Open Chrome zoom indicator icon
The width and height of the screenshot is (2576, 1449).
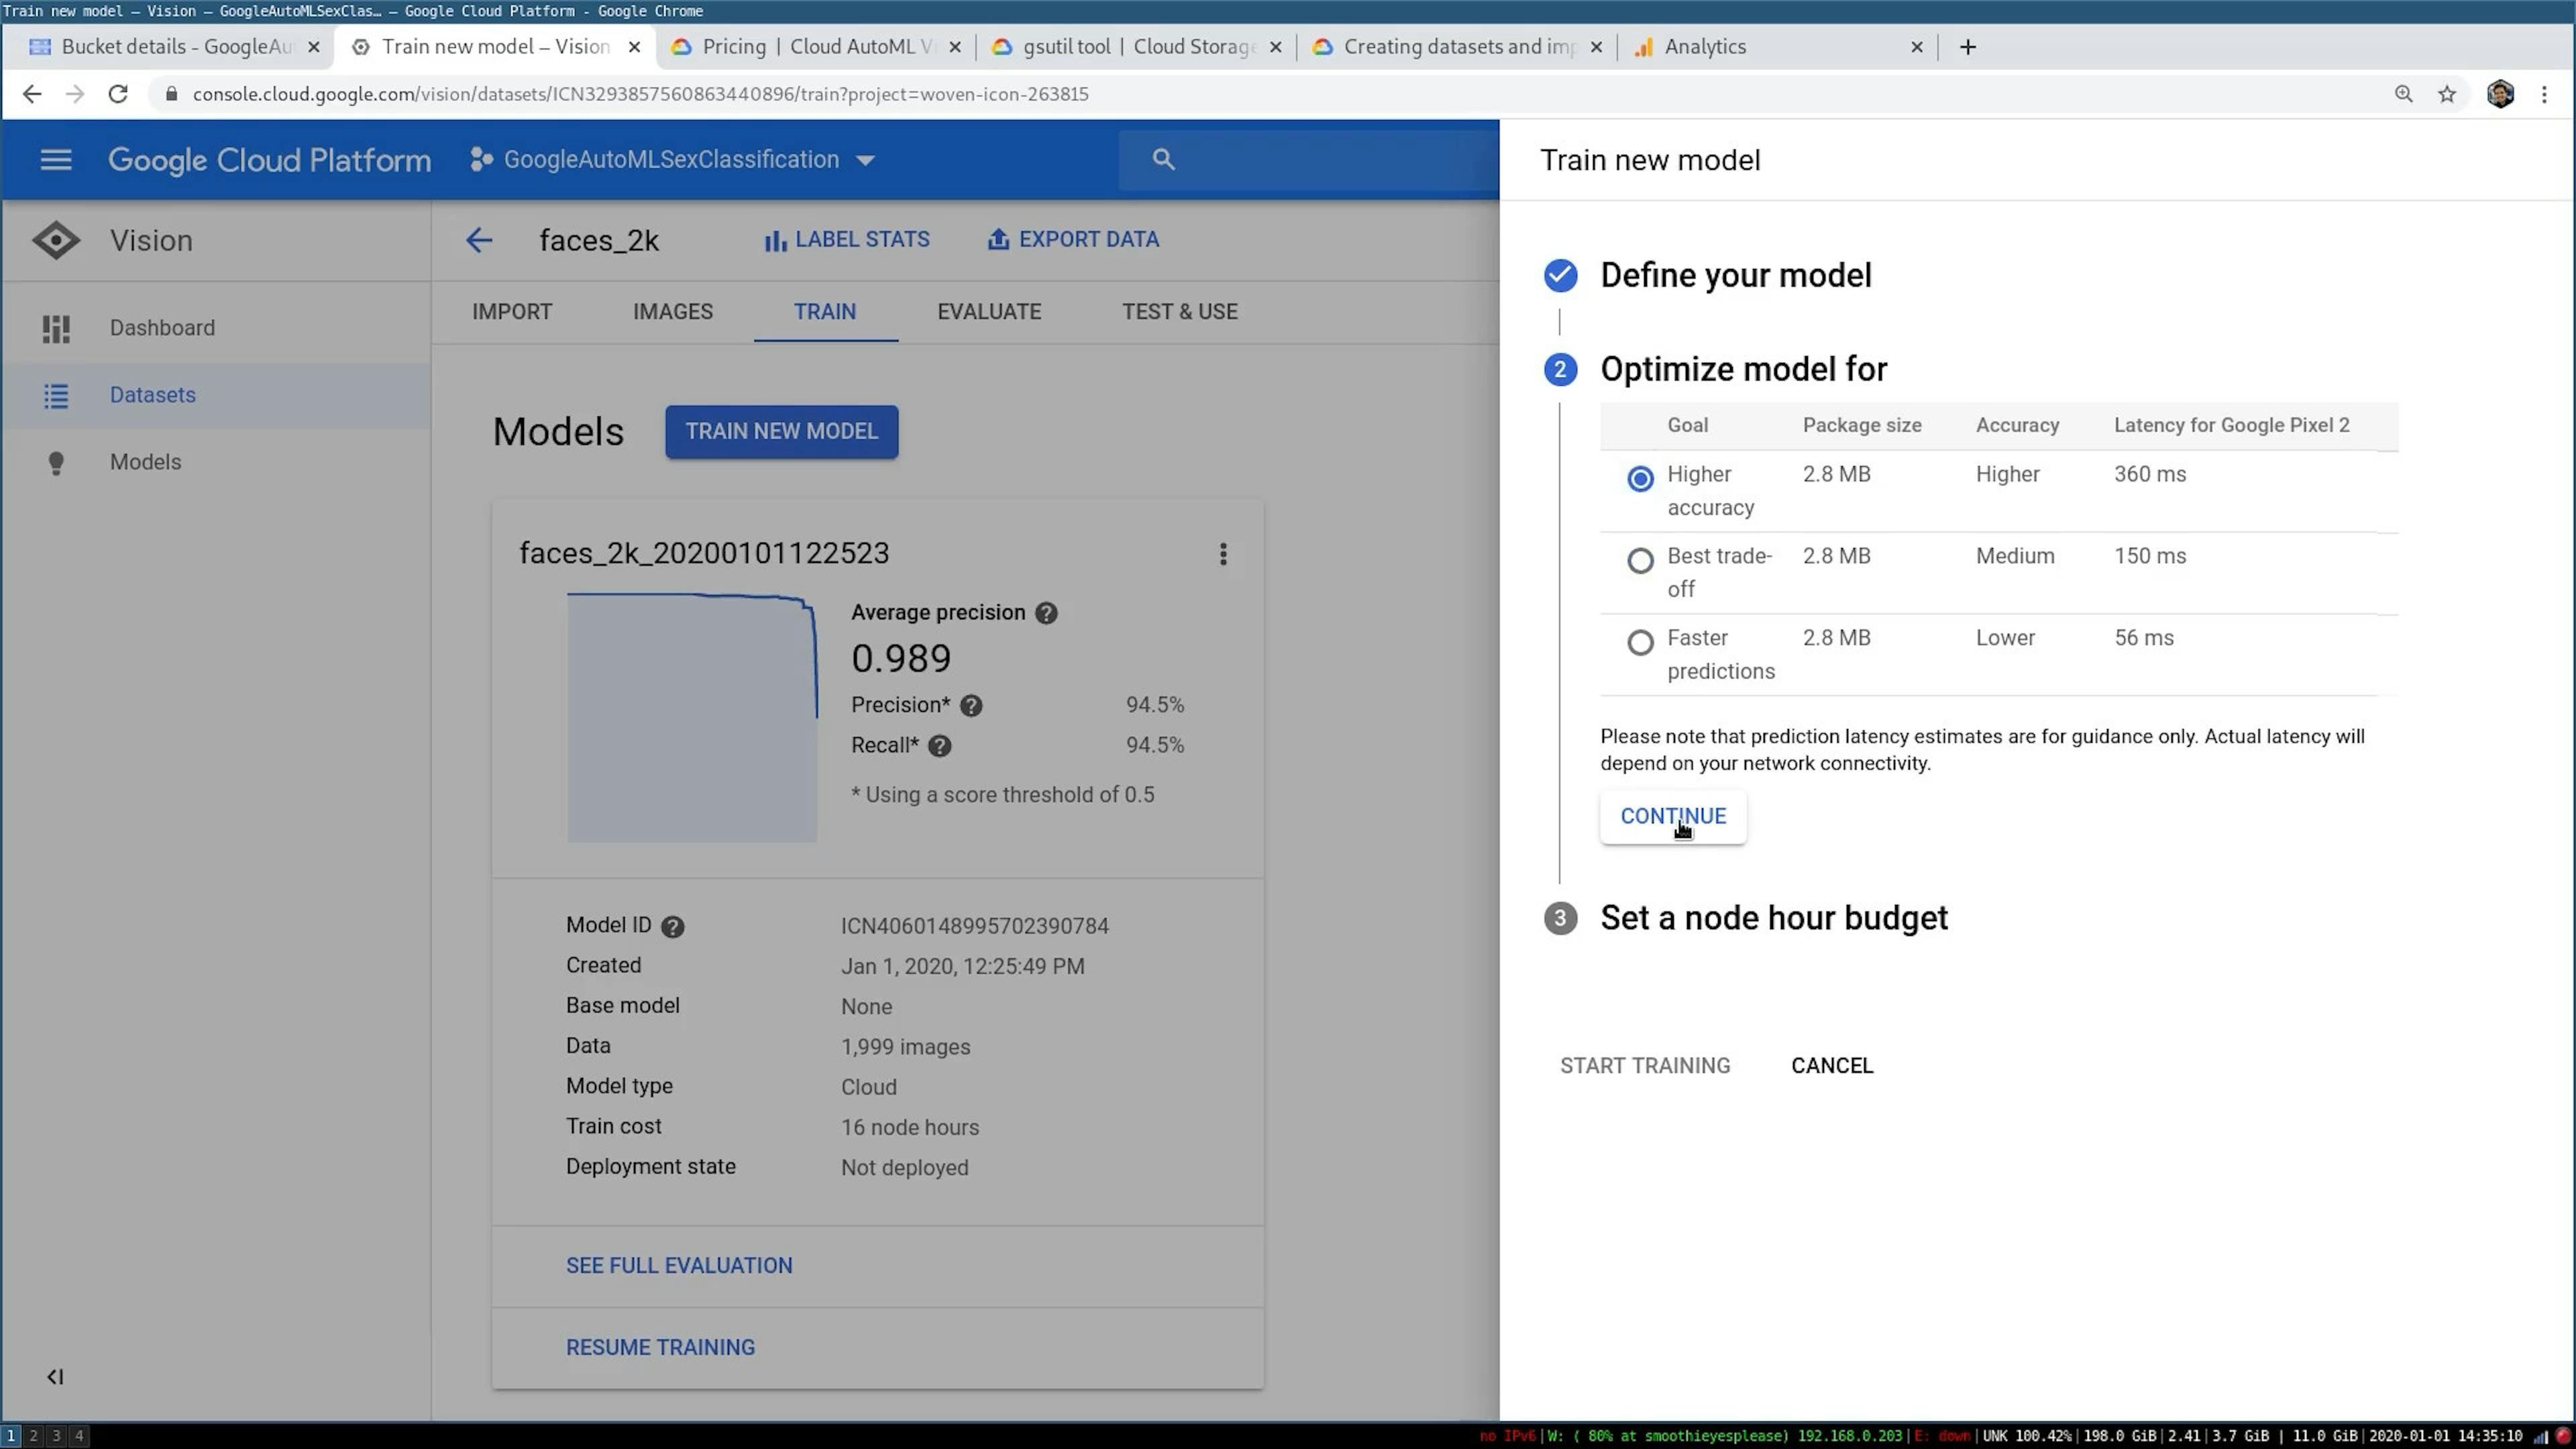click(2403, 94)
